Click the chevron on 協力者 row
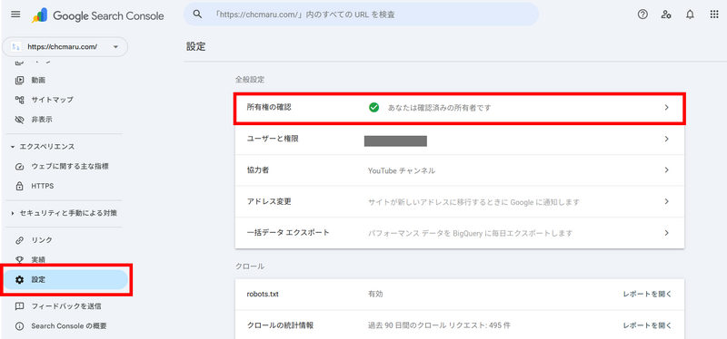The image size is (727, 339). (667, 170)
